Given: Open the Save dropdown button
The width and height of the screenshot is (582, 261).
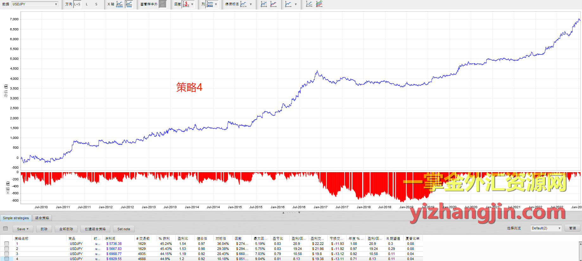Looking at the screenshot, I should tap(23, 229).
